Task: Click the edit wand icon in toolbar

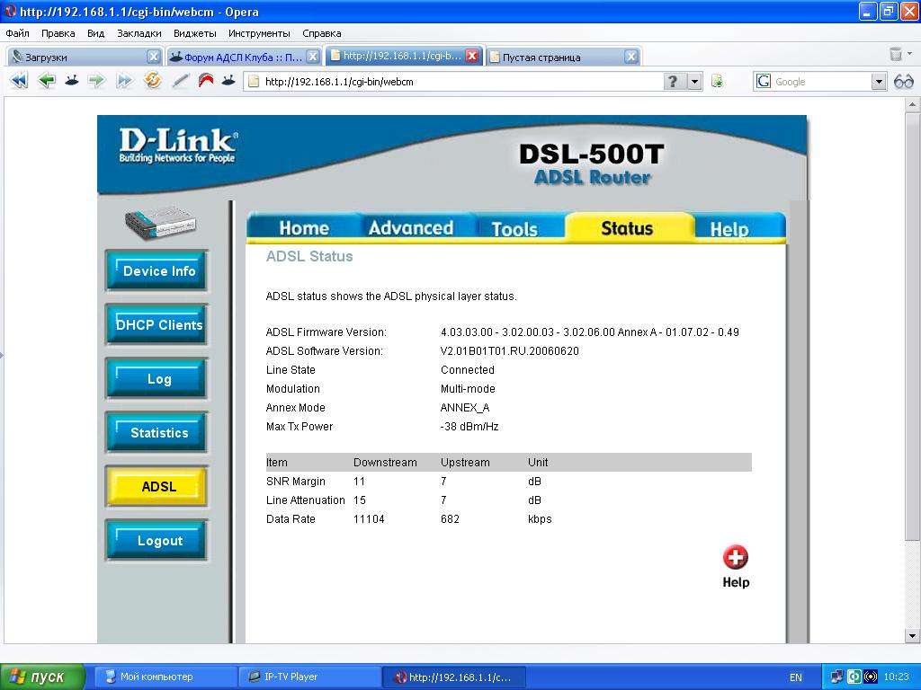Action: [180, 81]
